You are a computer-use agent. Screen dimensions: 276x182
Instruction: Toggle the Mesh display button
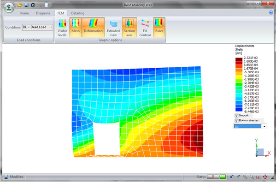pyautogui.click(x=76, y=28)
